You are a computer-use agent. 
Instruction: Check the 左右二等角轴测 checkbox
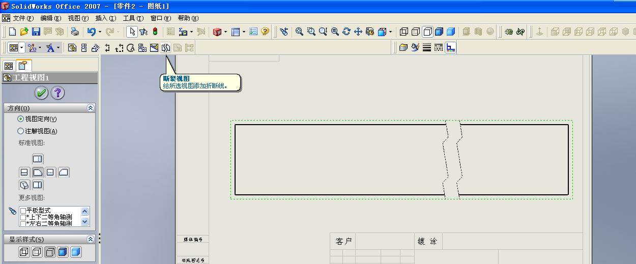[23, 223]
